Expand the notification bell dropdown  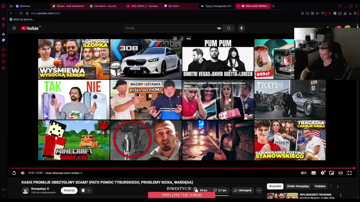pos(86,190)
